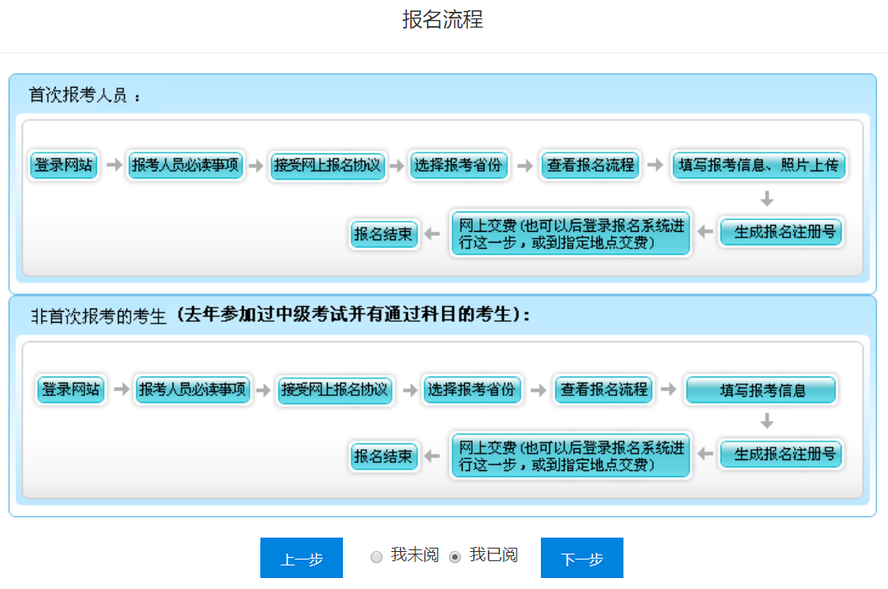The image size is (888, 589).
Task: Click 生成报名注册号 in the lower flowchart
Action: coord(780,456)
